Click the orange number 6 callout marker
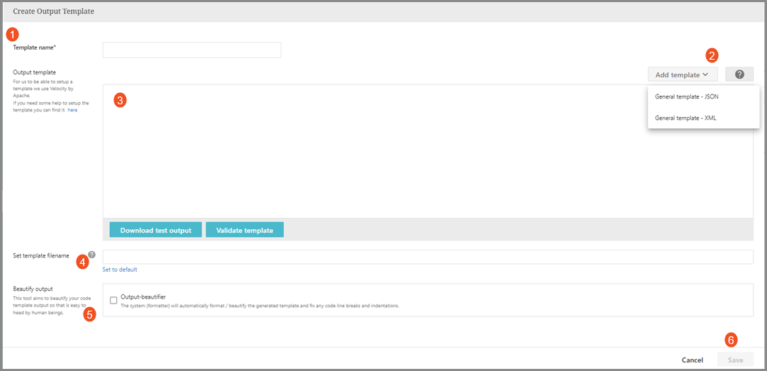The height and width of the screenshot is (371, 767). (732, 340)
